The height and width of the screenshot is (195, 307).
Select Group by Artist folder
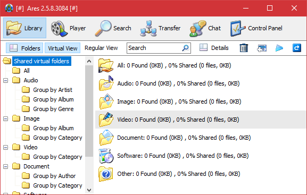point(53,90)
